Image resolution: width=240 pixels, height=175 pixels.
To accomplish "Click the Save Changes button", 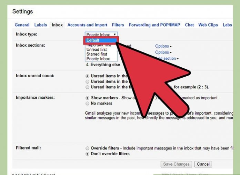I will 176,164.
